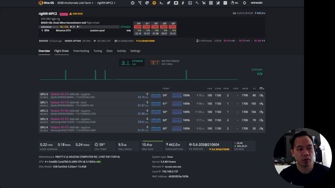Open the GPU 1 tuning gauge icon
The height and width of the screenshot is (188, 335).
[x=261, y=104]
